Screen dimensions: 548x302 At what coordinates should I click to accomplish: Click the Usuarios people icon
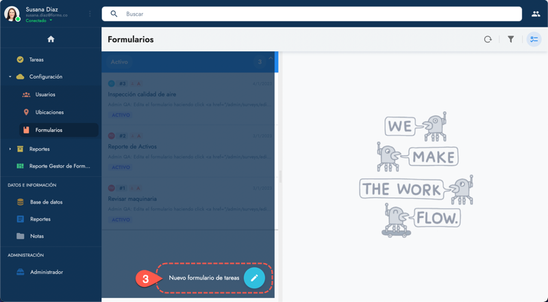(x=26, y=94)
